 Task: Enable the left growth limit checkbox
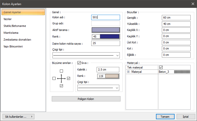(54, 79)
